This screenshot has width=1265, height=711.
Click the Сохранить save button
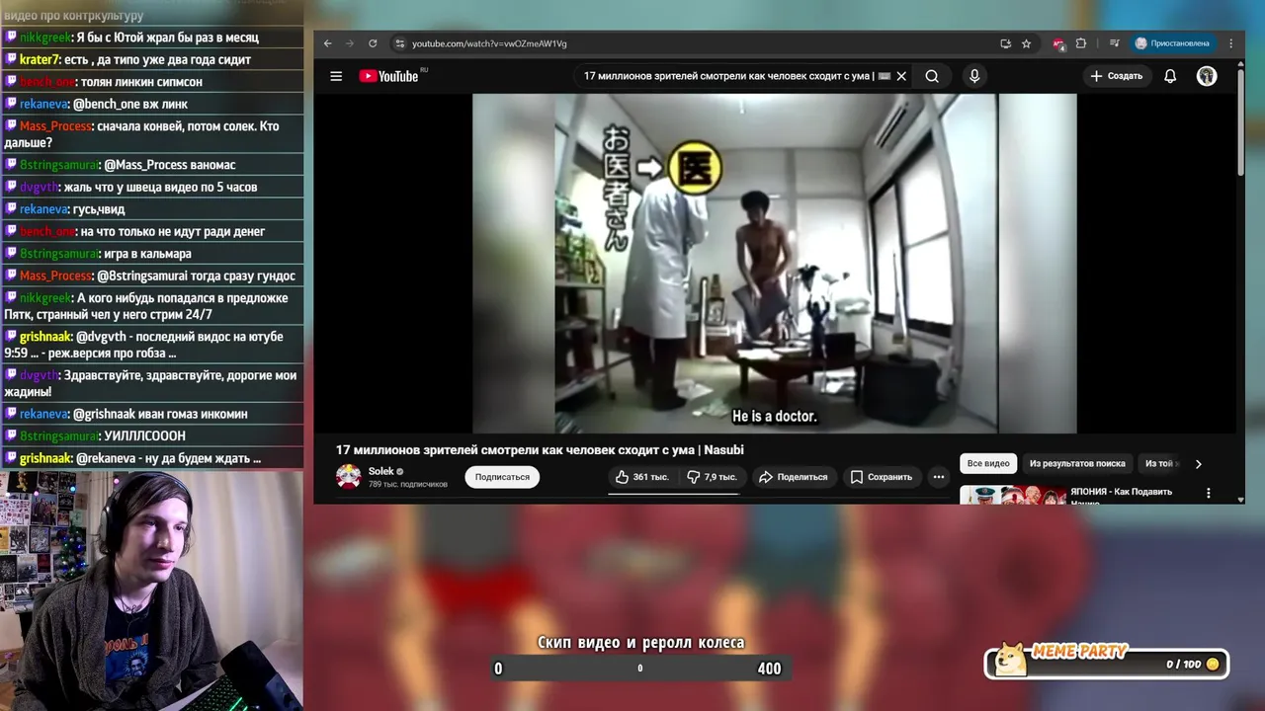[882, 477]
